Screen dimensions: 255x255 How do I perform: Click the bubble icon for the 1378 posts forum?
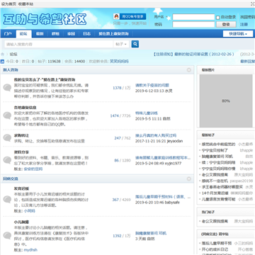pyautogui.click(x=7, y=88)
